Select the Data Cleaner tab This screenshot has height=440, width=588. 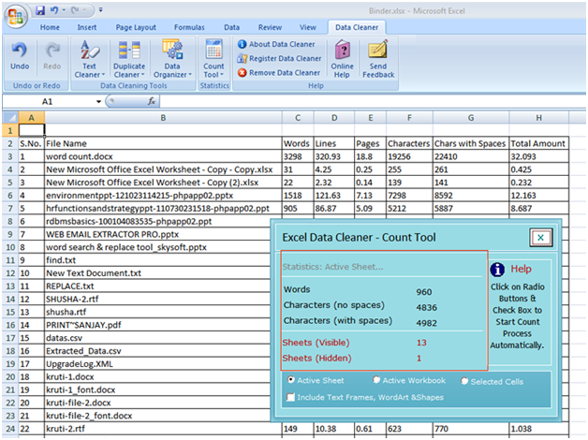pos(357,27)
